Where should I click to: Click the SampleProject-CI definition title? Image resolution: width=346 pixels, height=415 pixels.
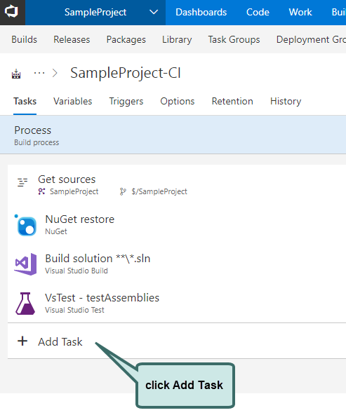pos(126,73)
